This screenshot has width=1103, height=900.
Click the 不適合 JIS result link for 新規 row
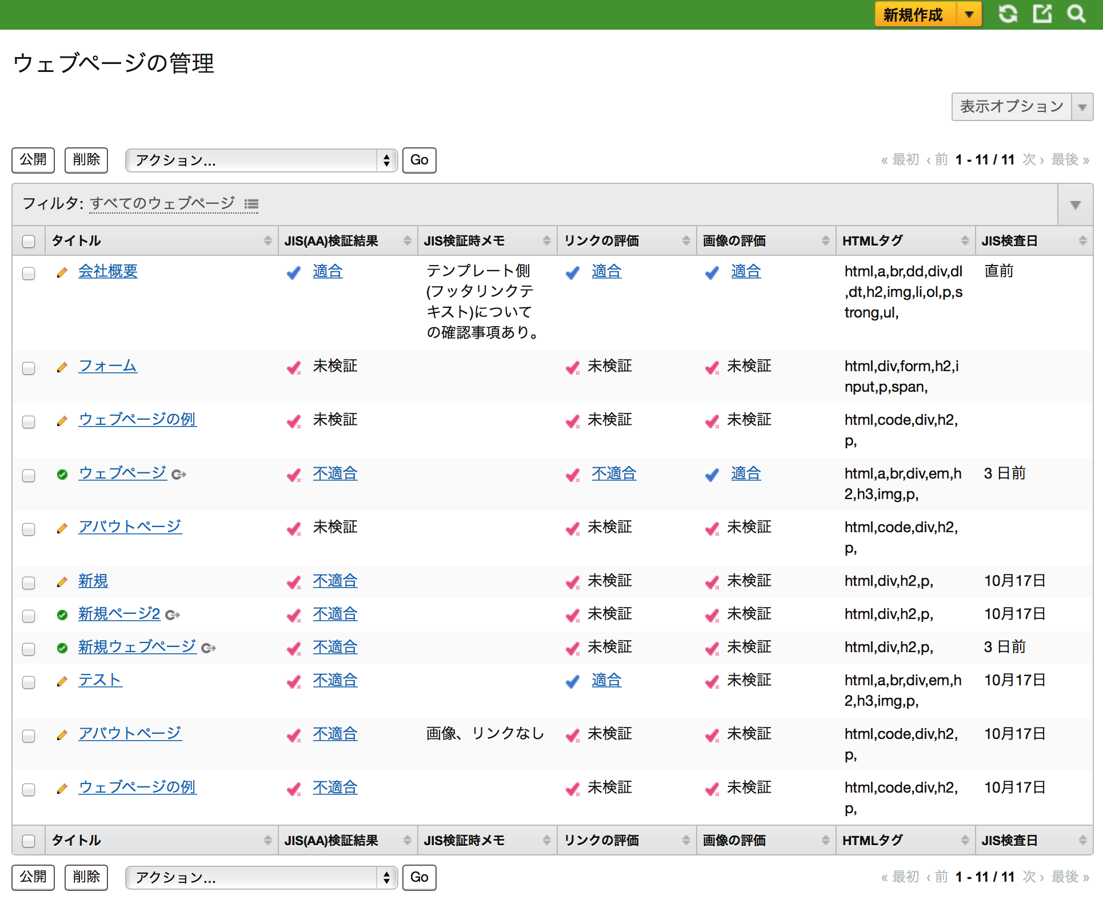[x=335, y=581]
